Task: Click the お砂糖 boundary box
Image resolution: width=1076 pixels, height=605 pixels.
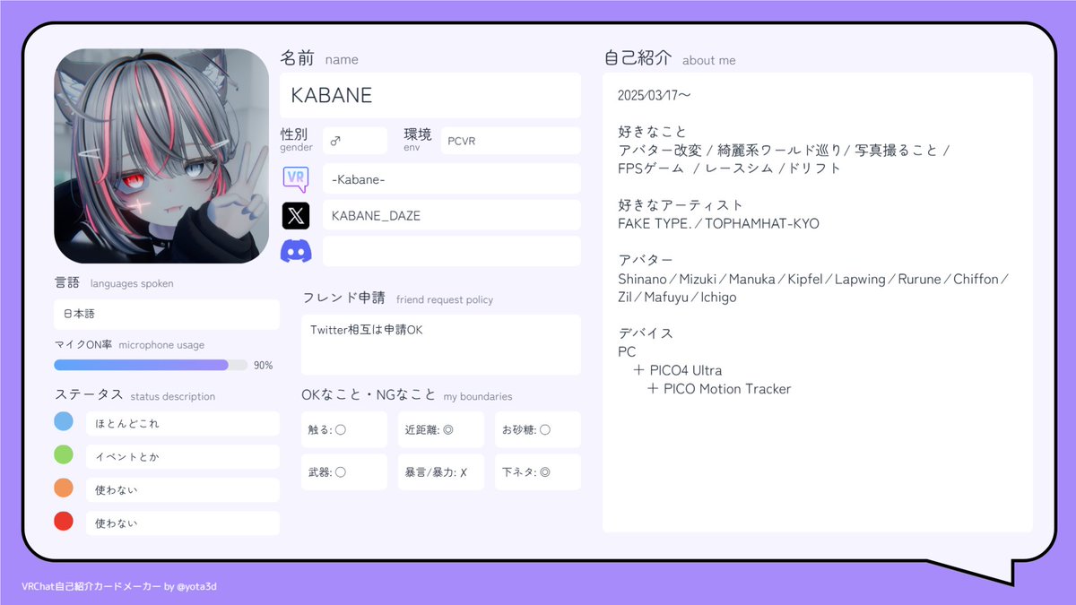Action: (x=538, y=429)
